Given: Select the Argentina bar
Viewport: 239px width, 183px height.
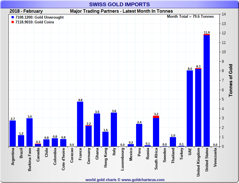Looking at the screenshot, I should point(13,133).
